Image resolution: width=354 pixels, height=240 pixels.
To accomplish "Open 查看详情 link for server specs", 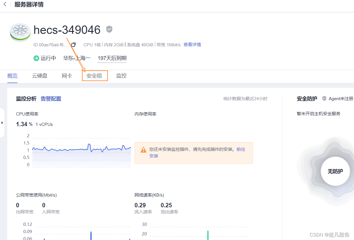I will pyautogui.click(x=192, y=45).
